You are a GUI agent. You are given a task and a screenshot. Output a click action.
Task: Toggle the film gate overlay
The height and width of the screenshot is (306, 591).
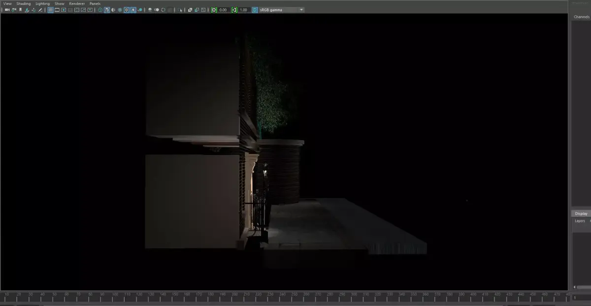pos(57,10)
